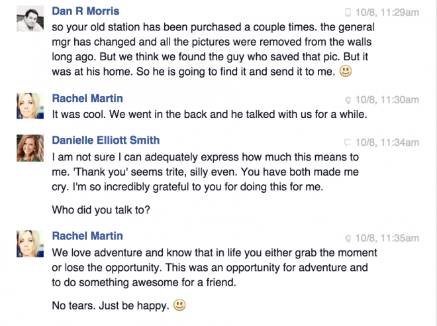
Task: Click the mobile phone icon beside 11:29am
Action: pyautogui.click(x=348, y=13)
